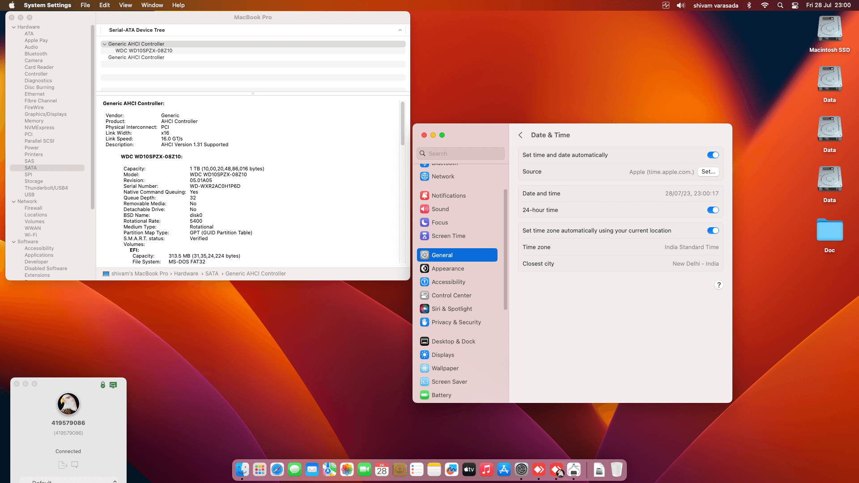The height and width of the screenshot is (483, 859).
Task: Collapse the Generic AHCI Controller entry
Action: [x=104, y=44]
